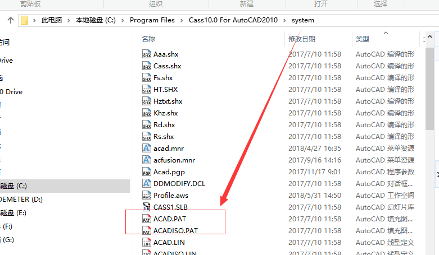Viewport: 439px width, 255px height.
Task: Expand chevron after Program Files in path
Action: (182, 20)
